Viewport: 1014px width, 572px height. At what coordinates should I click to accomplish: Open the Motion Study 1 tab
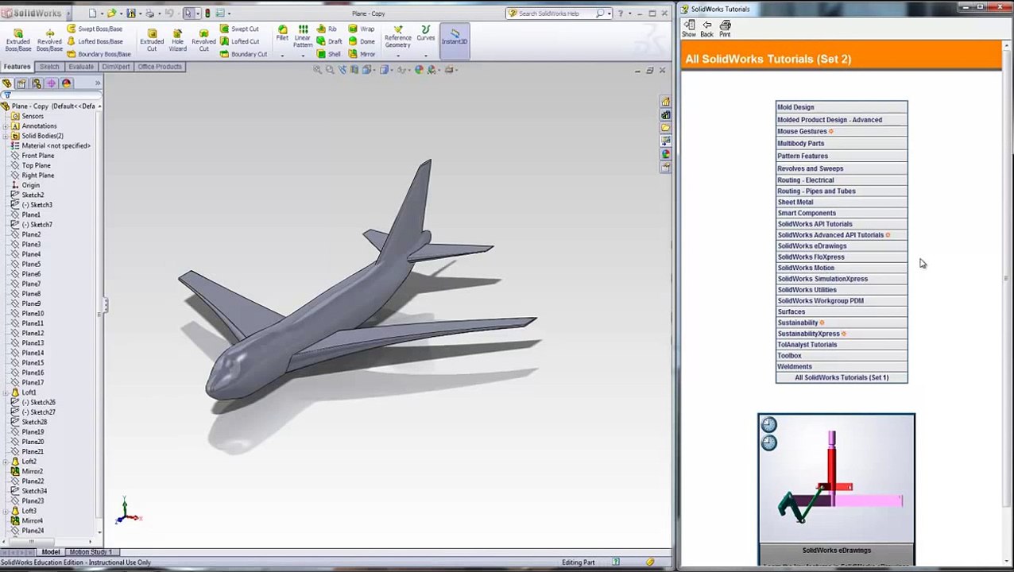(x=91, y=552)
